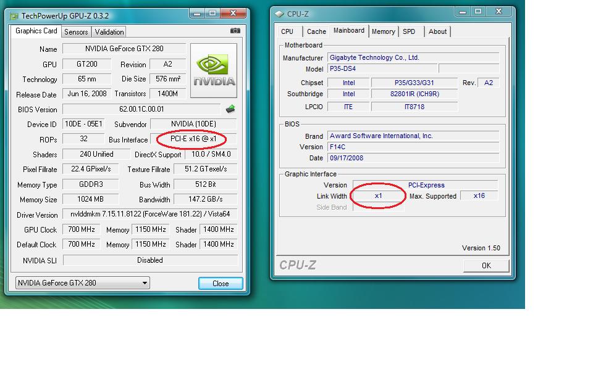This screenshot has height=370, width=593.
Task: Click the NVIDIA SLI field showing Disabled
Action: click(x=150, y=260)
